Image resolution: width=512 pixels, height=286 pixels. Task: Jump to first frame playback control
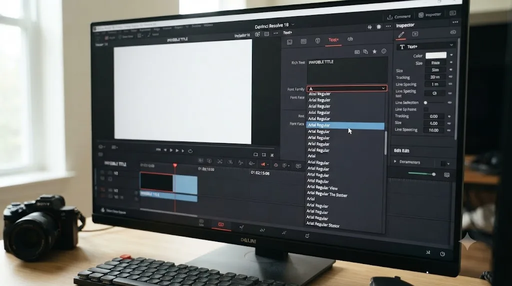158,149
